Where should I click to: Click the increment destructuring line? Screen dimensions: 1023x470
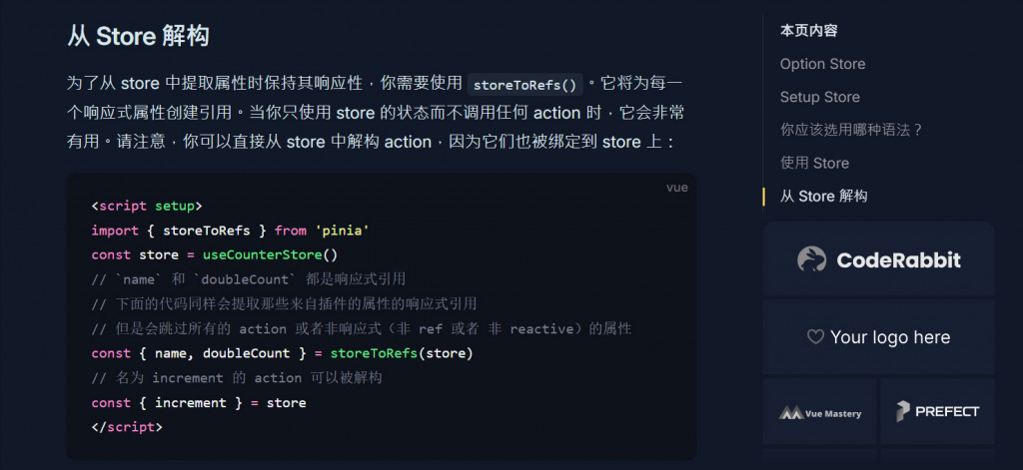199,403
